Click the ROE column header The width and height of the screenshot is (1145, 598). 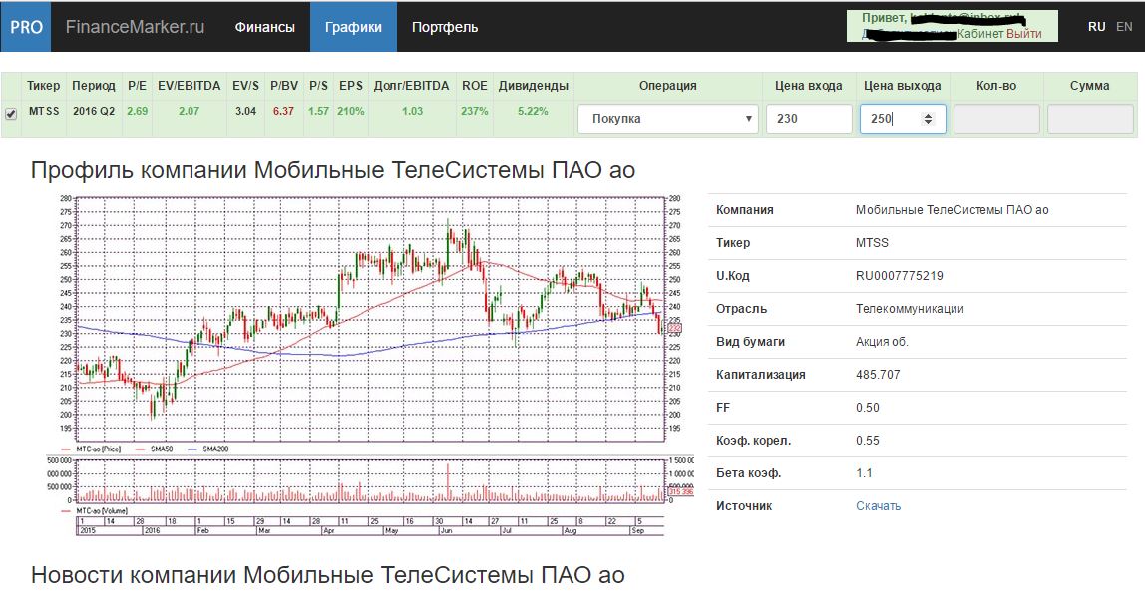click(475, 86)
